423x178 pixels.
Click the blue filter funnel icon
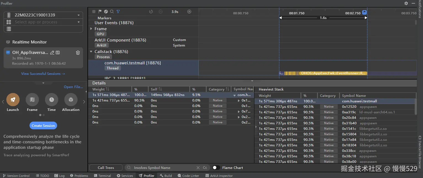tap(118, 12)
